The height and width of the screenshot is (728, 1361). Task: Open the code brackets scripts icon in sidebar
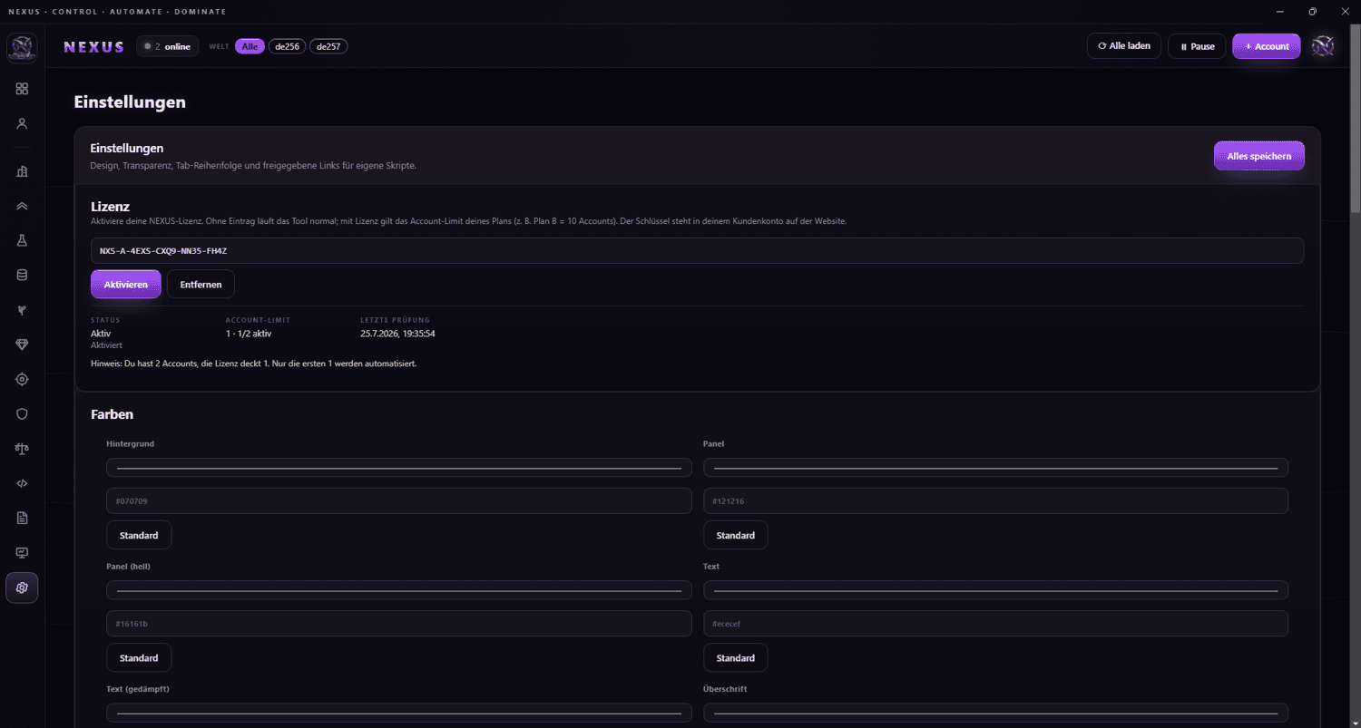click(22, 483)
